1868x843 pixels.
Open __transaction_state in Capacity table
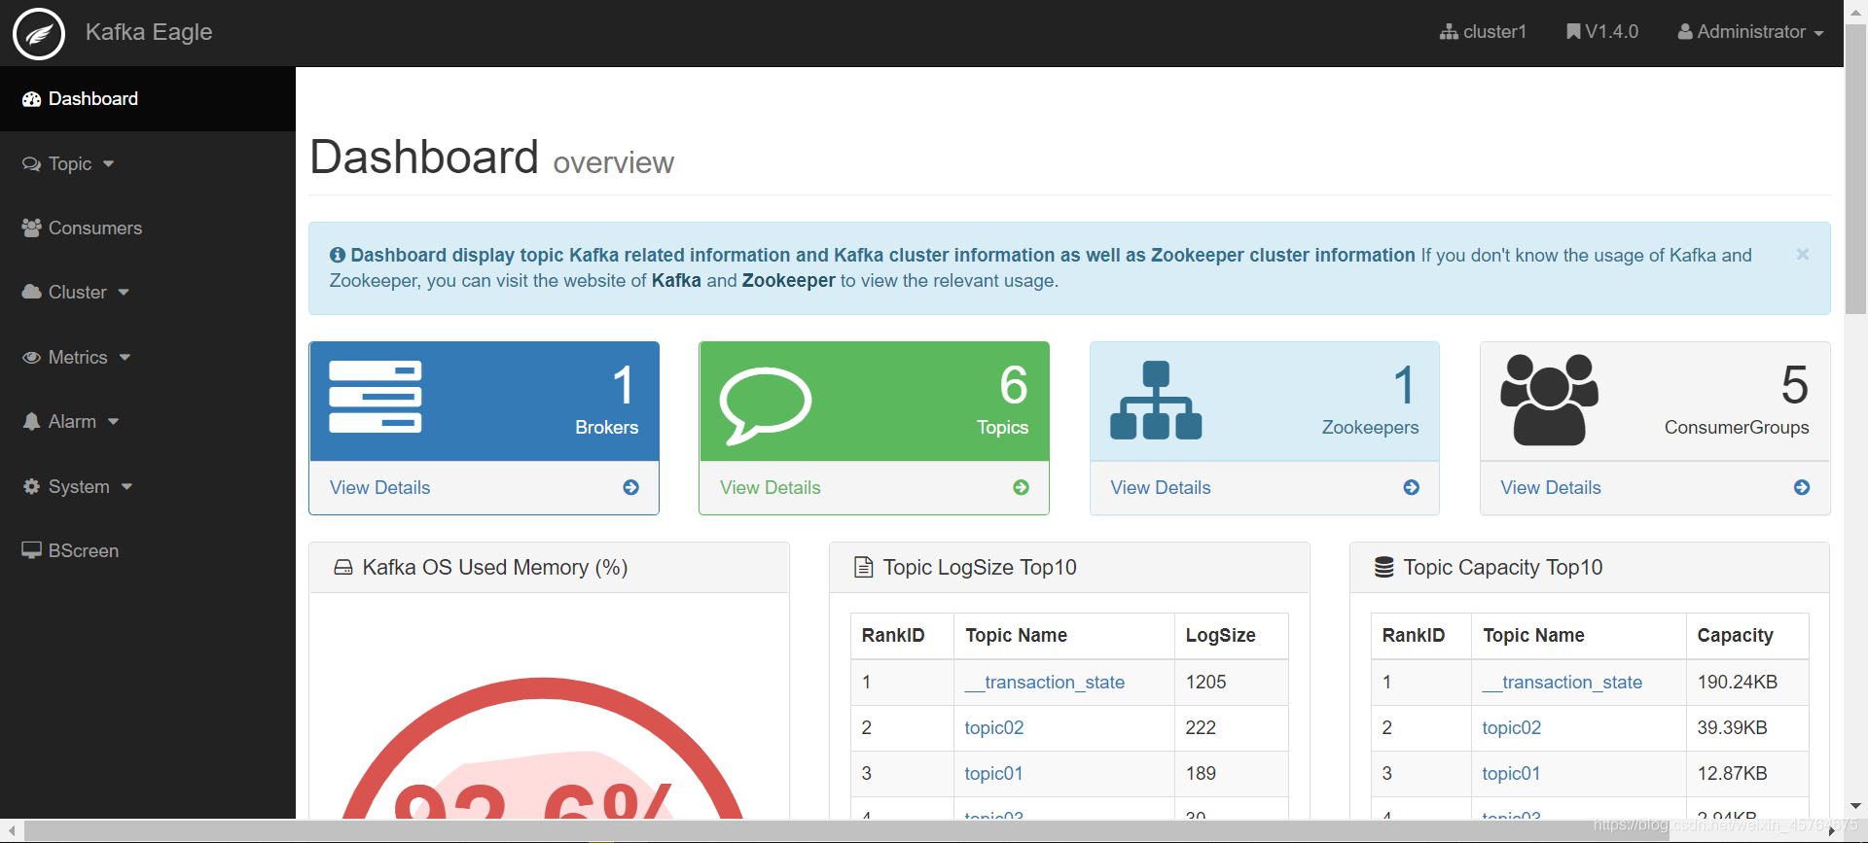pos(1563,683)
